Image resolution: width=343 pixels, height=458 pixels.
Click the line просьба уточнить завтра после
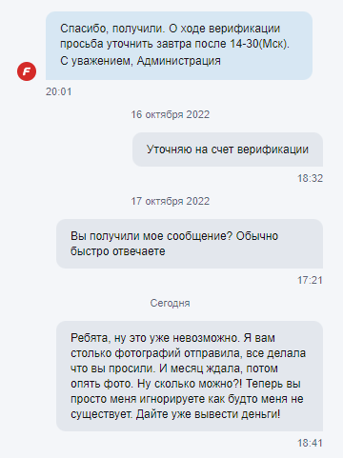tap(144, 44)
